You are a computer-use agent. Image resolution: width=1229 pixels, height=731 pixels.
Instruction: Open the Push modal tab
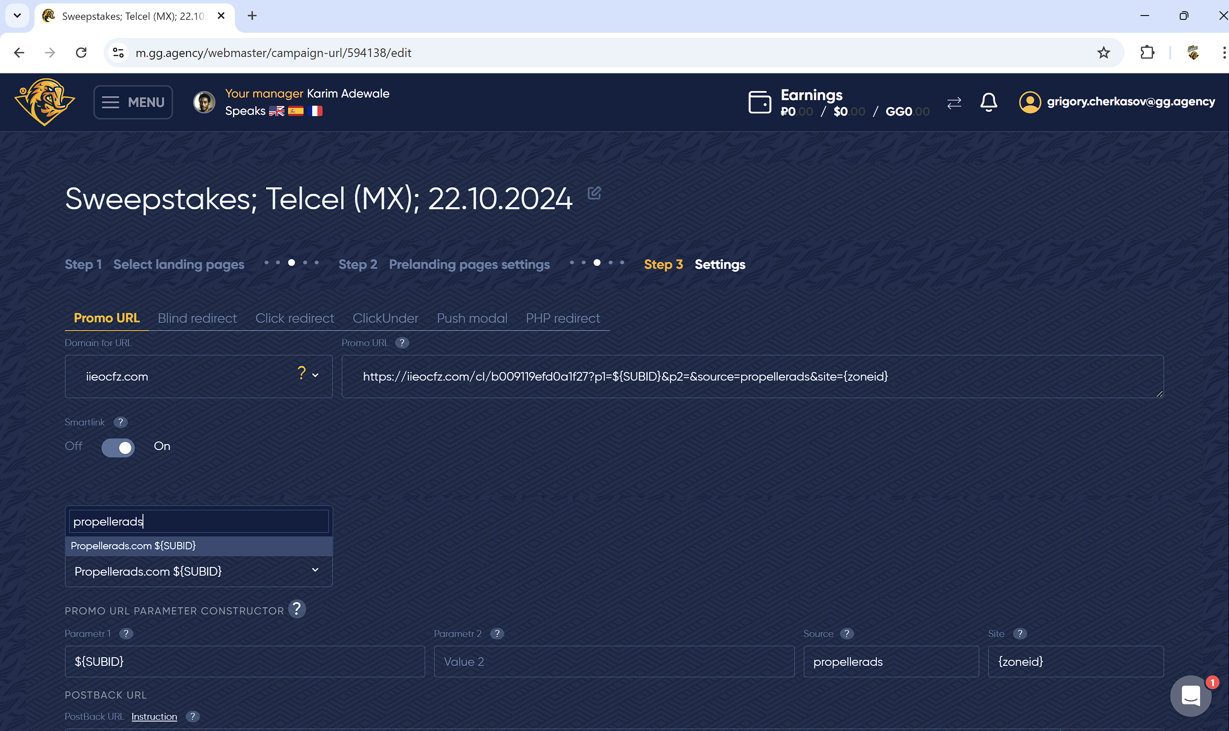coord(472,318)
